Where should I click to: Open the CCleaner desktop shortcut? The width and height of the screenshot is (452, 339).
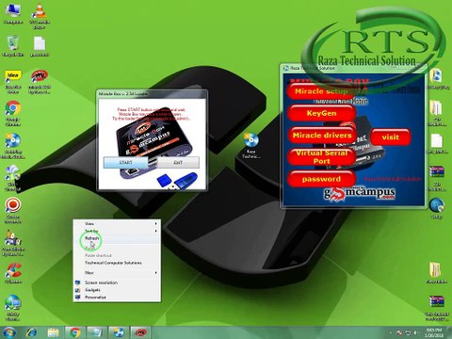point(13,274)
